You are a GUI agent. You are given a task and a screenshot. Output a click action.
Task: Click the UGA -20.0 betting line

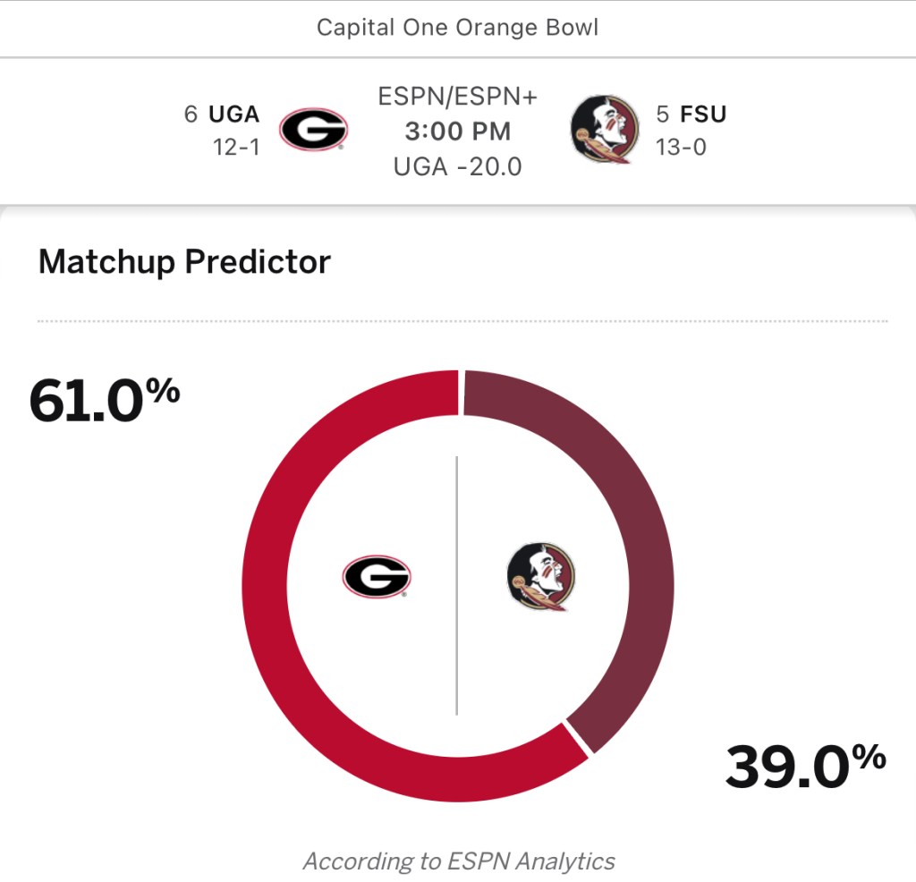(x=458, y=166)
